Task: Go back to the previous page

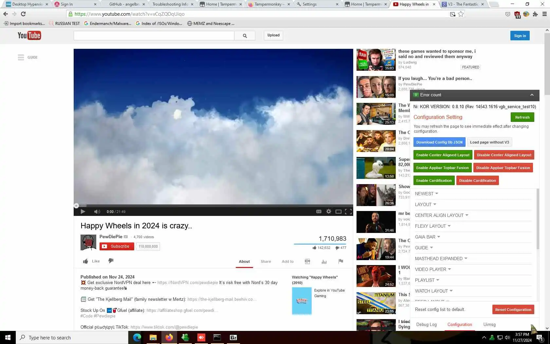Action: (x=6, y=14)
